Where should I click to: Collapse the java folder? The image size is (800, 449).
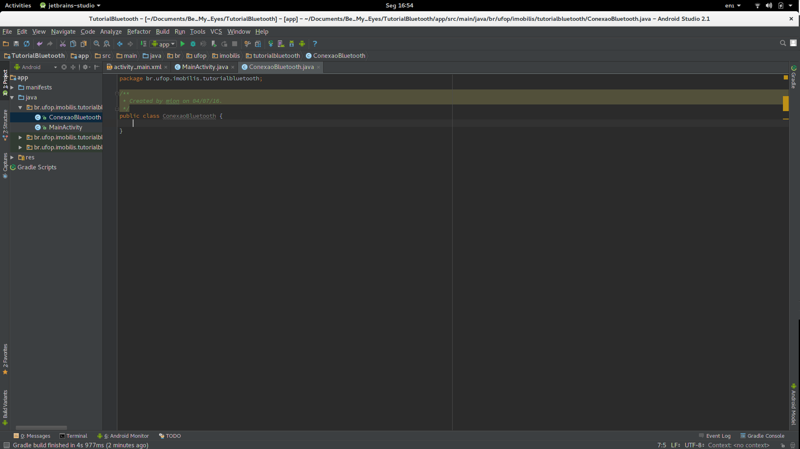(12, 97)
